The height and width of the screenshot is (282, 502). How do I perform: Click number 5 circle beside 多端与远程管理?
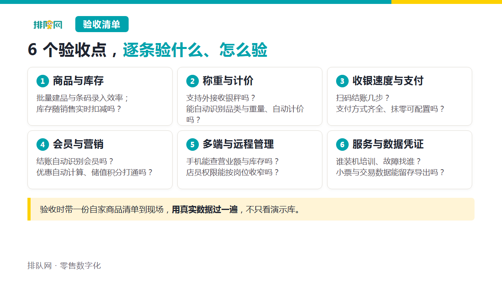pos(192,145)
